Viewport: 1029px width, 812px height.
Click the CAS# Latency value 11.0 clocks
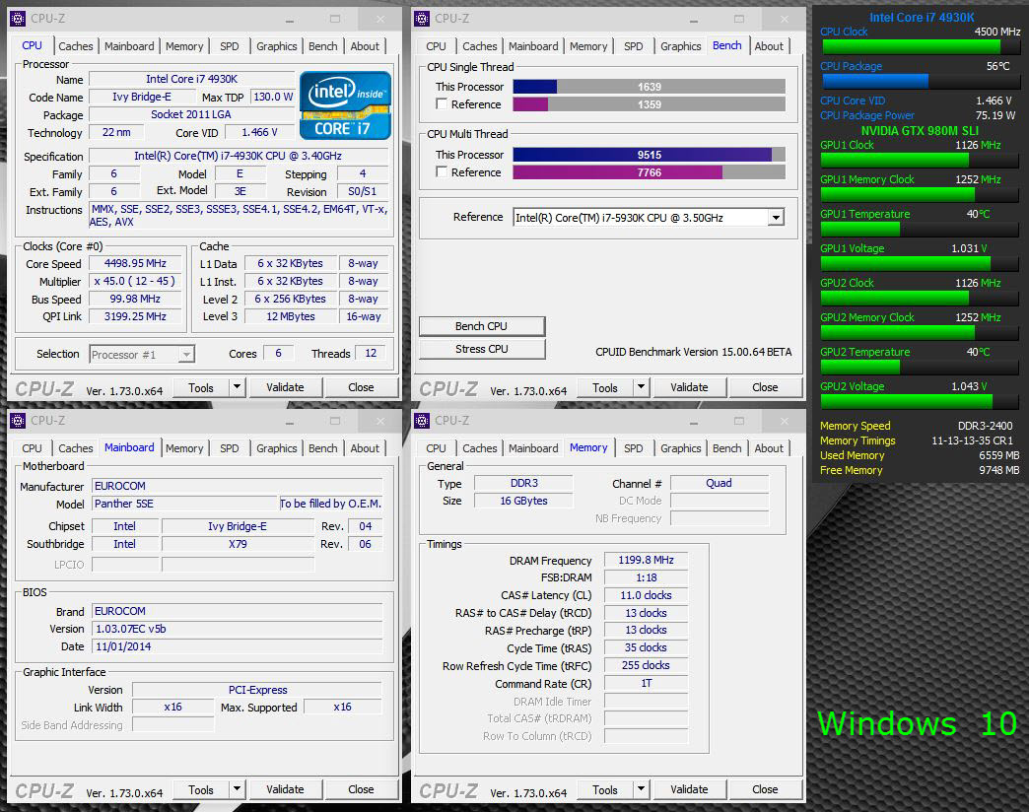(646, 595)
